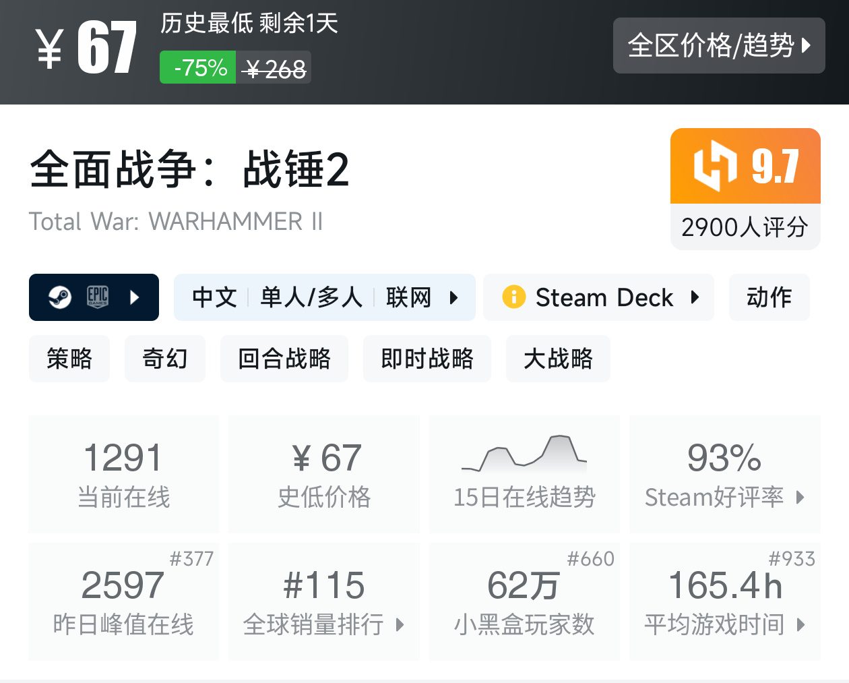Image resolution: width=849 pixels, height=683 pixels.
Task: Open the 165.4h 平均游戏时间 card
Action: (725, 601)
